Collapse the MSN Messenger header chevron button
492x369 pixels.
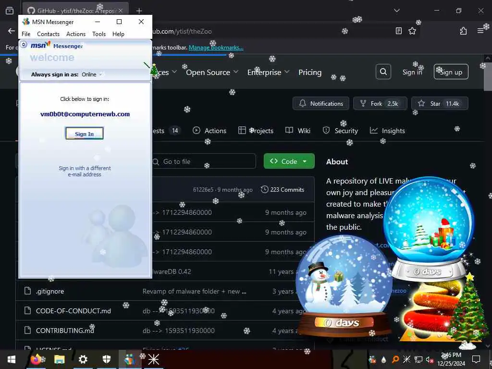(24, 45)
